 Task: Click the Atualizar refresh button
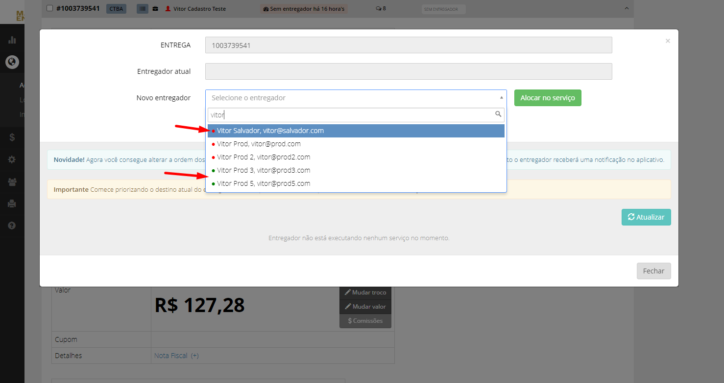(x=646, y=217)
